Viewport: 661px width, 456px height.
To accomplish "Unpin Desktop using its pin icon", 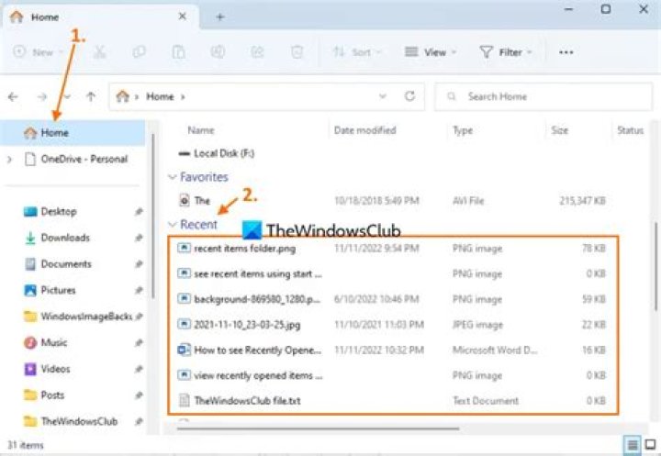I will click(139, 212).
